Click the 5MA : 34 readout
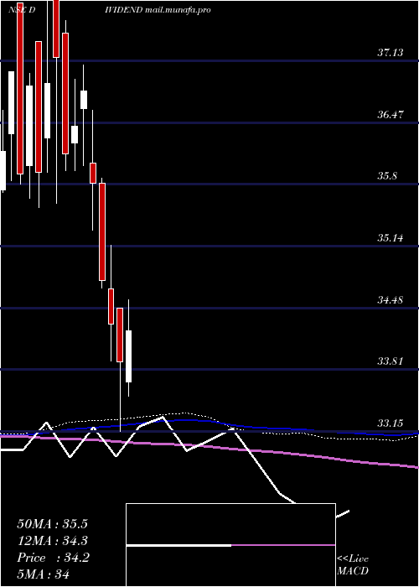Screen dimensions: 419x587 point(44,574)
